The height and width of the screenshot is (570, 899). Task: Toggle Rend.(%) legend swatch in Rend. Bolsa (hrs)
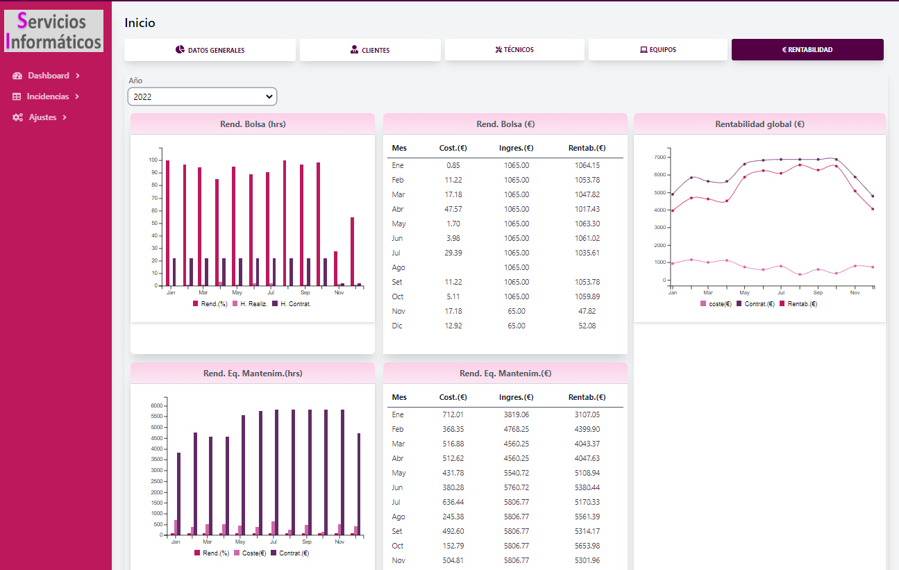196,304
